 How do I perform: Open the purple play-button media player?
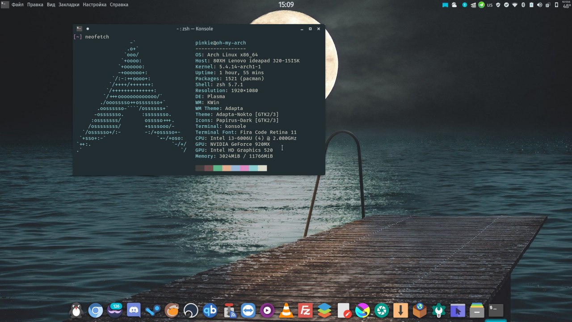tap(267, 310)
